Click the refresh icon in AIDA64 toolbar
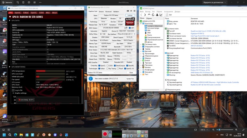Viewport: 247px width, 138px height. [x=153, y=15]
